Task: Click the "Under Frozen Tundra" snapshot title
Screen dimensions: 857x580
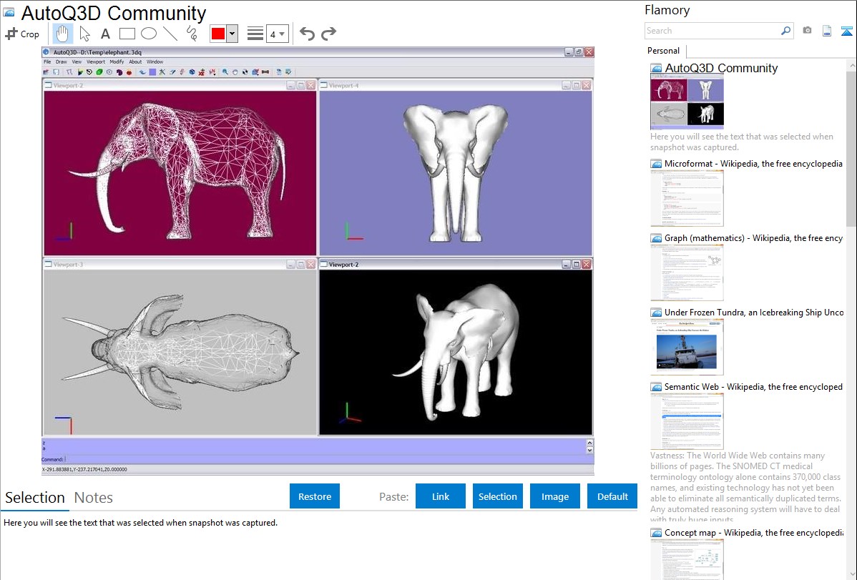Action: [754, 312]
